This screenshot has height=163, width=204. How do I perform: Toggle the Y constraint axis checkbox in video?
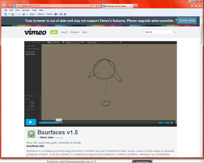[x=26, y=114]
